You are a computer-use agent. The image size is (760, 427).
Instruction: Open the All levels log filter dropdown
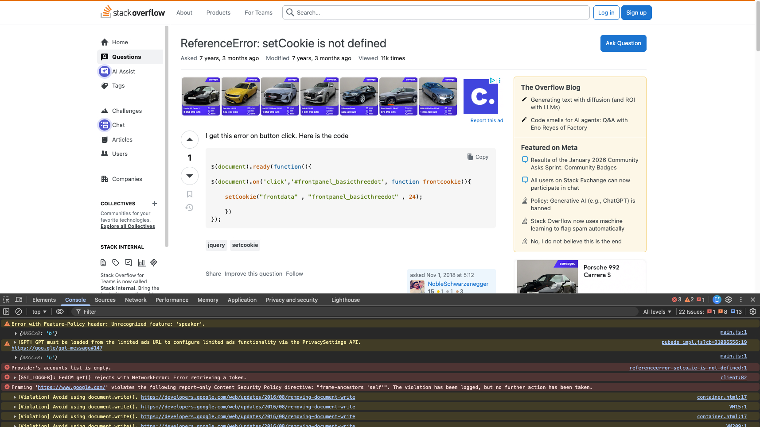point(657,312)
